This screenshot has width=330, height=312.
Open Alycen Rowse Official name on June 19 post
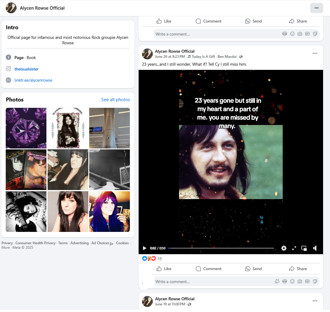click(x=175, y=299)
